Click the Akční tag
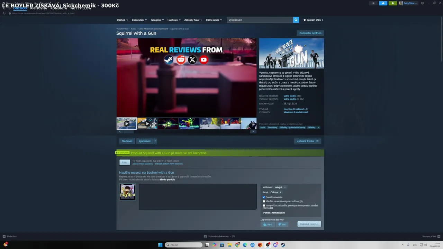The height and width of the screenshot is (249, 443). tap(263, 127)
